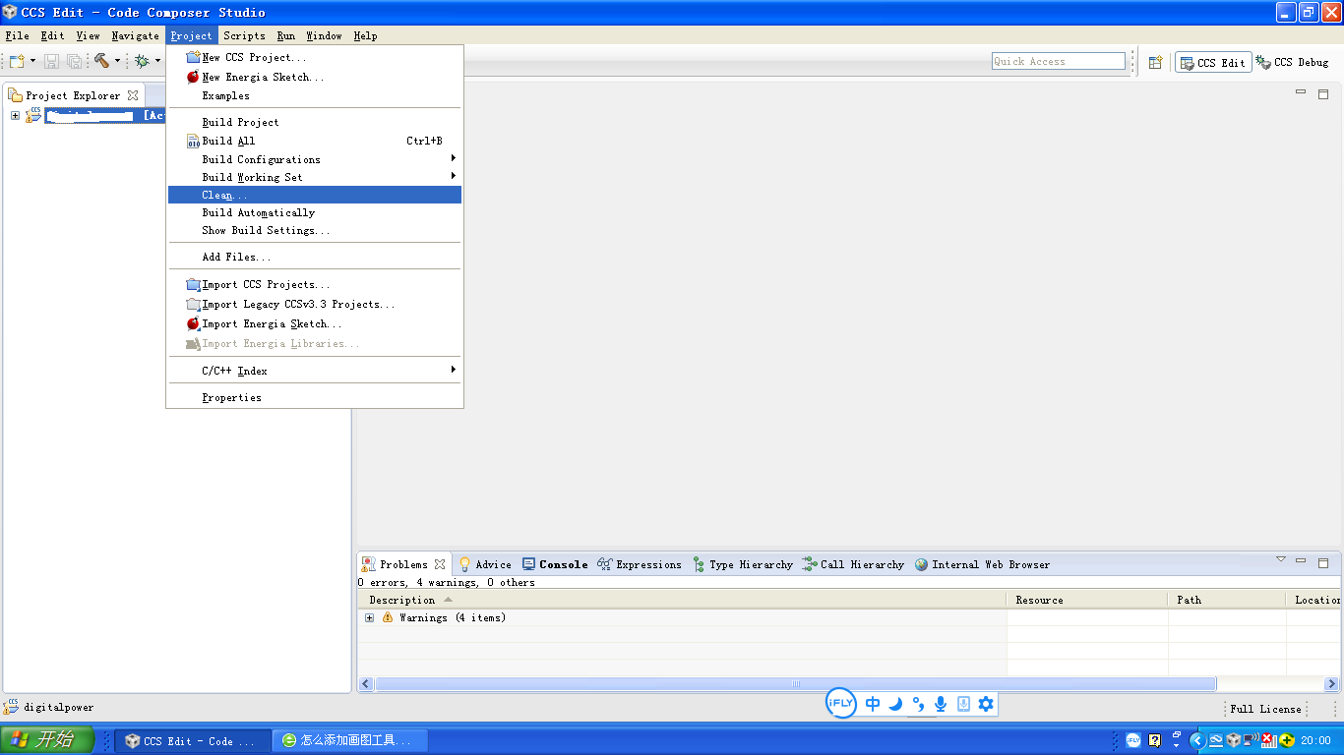Image resolution: width=1344 pixels, height=755 pixels.
Task: Switch to the Call Hierarchy tab
Action: [x=853, y=564]
